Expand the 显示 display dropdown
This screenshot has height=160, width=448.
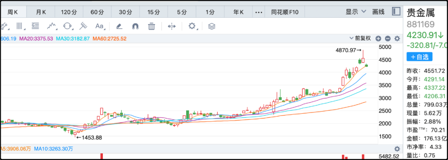tap(356, 12)
